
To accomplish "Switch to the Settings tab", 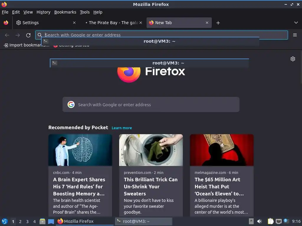I will coord(46,23).
